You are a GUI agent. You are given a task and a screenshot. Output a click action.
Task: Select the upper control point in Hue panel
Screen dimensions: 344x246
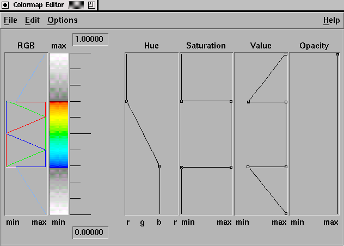pyautogui.click(x=126, y=101)
